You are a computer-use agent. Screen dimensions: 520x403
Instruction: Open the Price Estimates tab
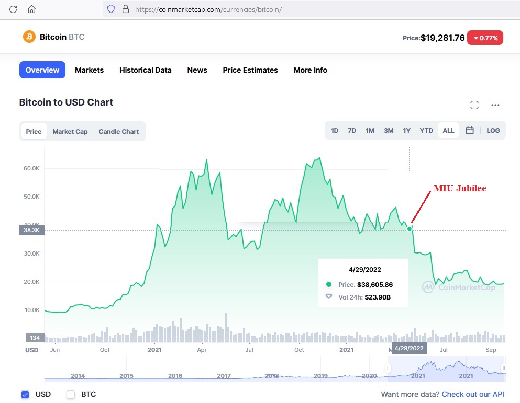250,70
